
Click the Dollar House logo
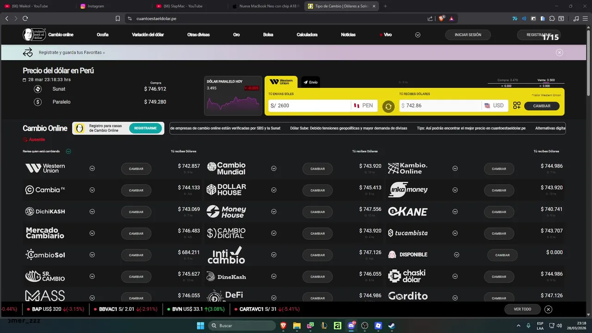click(226, 190)
